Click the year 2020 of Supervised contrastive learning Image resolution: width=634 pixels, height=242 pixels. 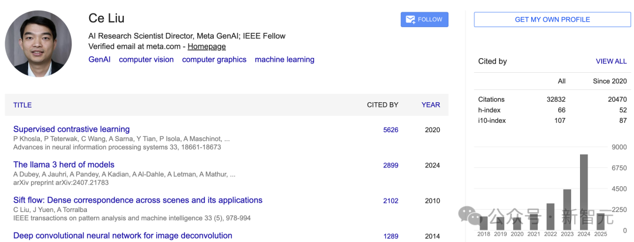click(x=432, y=130)
